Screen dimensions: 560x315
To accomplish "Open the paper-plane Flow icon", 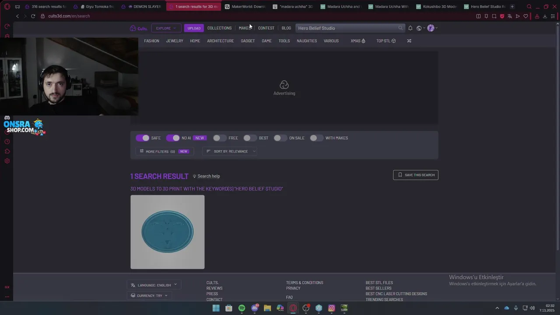I will pyautogui.click(x=518, y=16).
